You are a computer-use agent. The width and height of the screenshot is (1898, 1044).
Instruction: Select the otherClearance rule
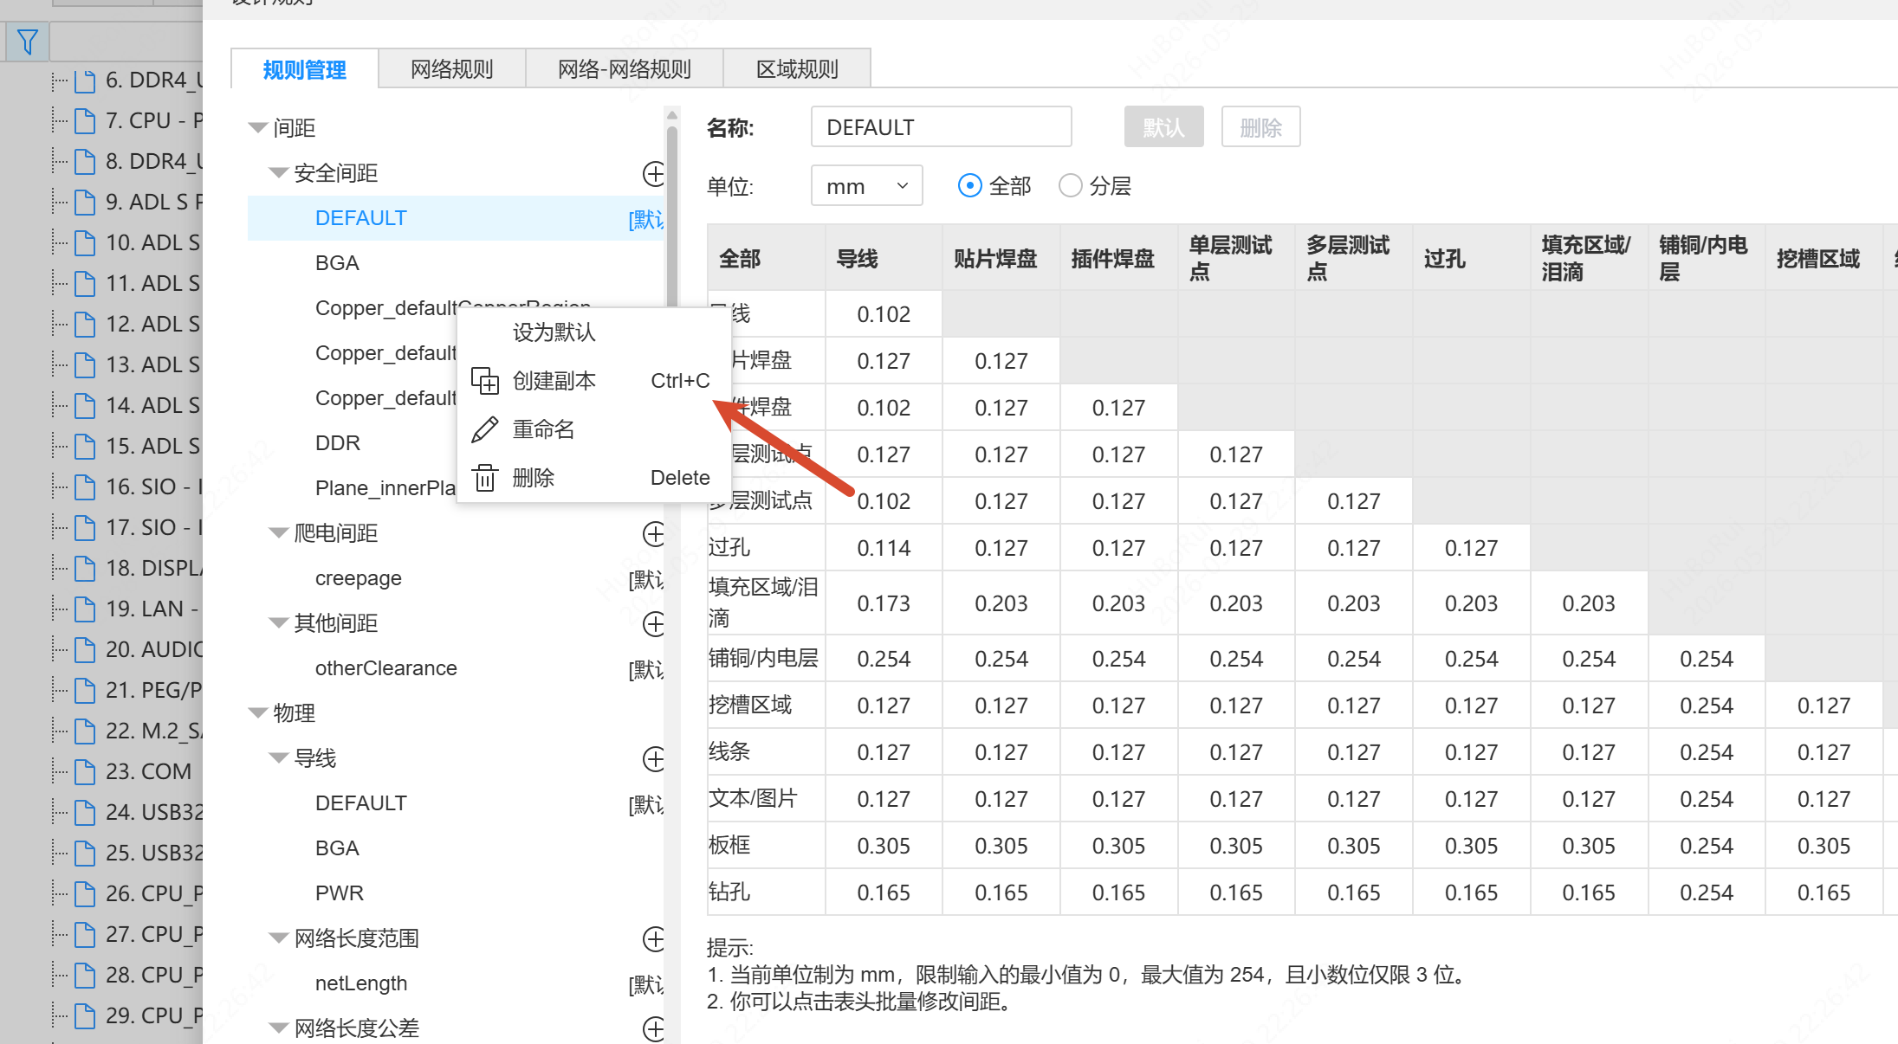click(x=457, y=668)
